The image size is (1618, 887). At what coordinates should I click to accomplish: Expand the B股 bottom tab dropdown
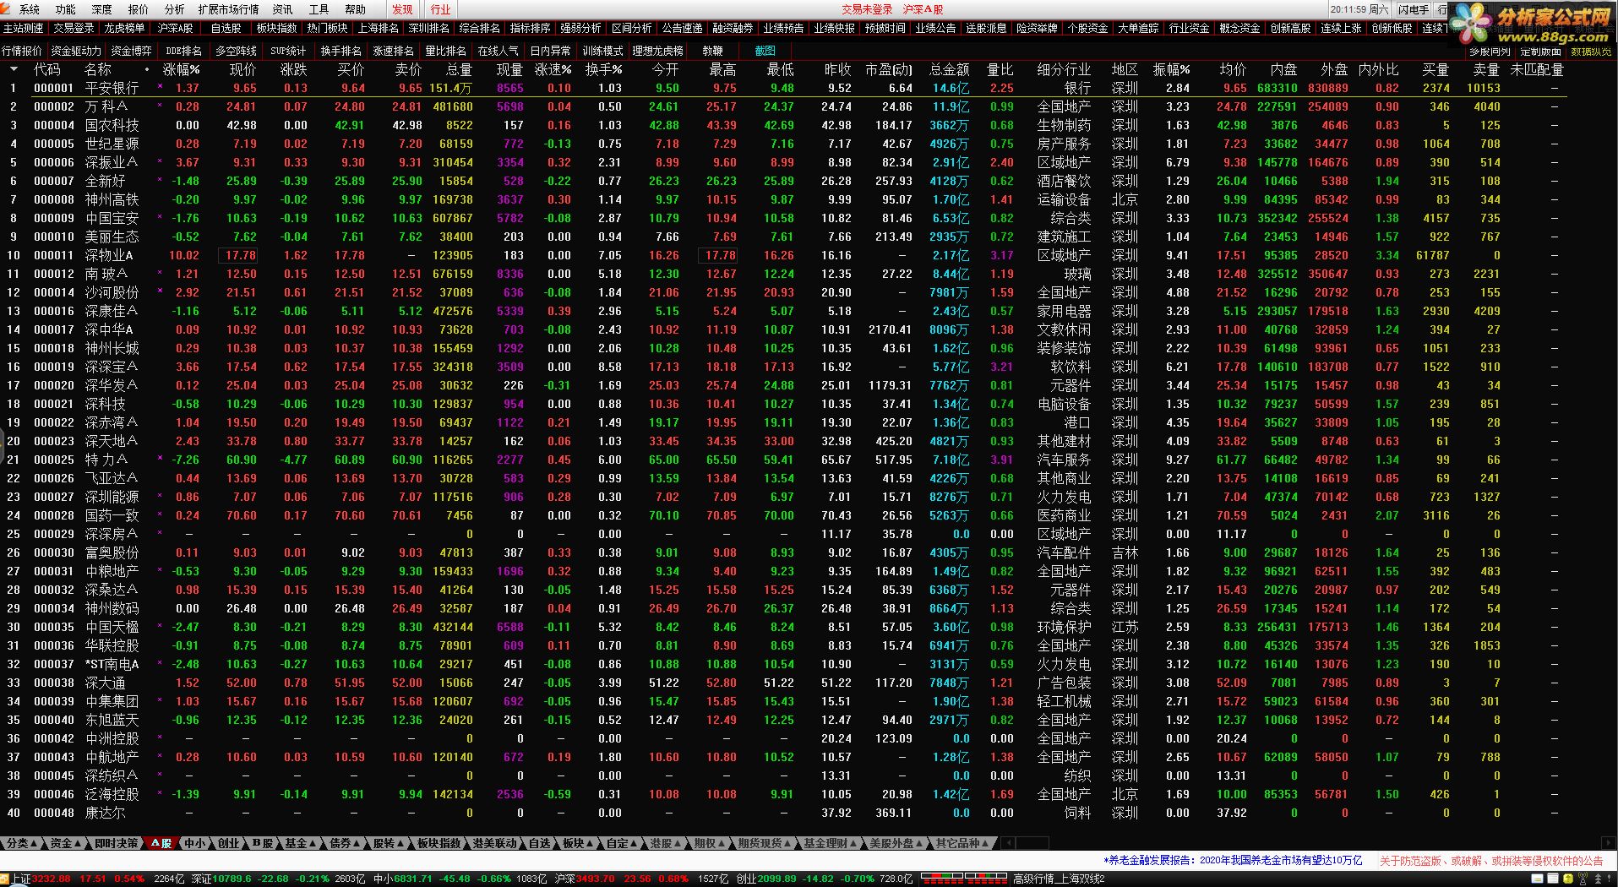(264, 843)
